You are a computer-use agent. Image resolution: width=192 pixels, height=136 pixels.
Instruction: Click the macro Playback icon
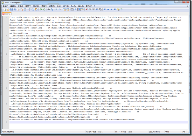93,9
